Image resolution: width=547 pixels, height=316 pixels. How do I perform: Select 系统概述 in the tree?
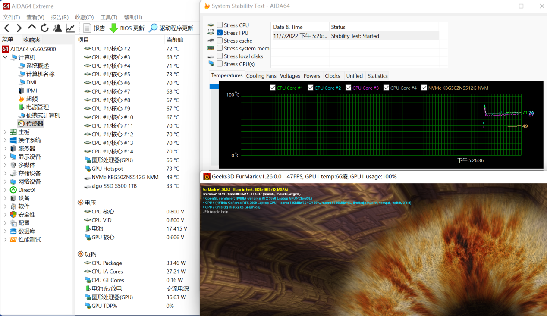tap(34, 66)
